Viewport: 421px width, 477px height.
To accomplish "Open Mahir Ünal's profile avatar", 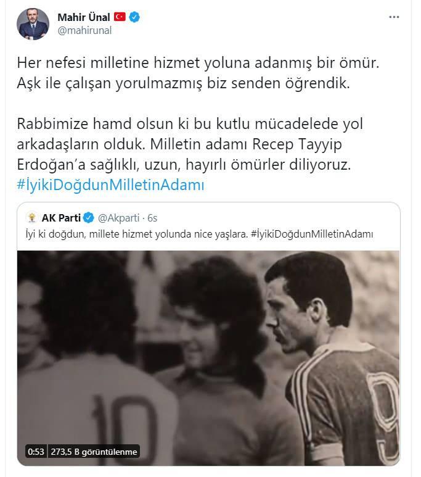I will coord(33,24).
